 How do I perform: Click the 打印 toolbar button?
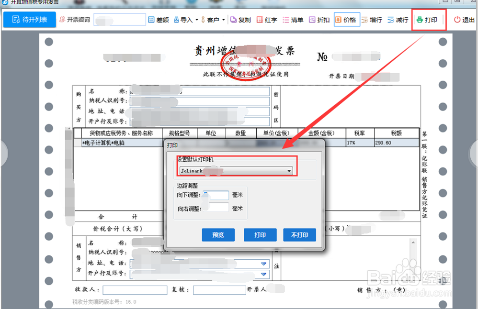(x=427, y=20)
